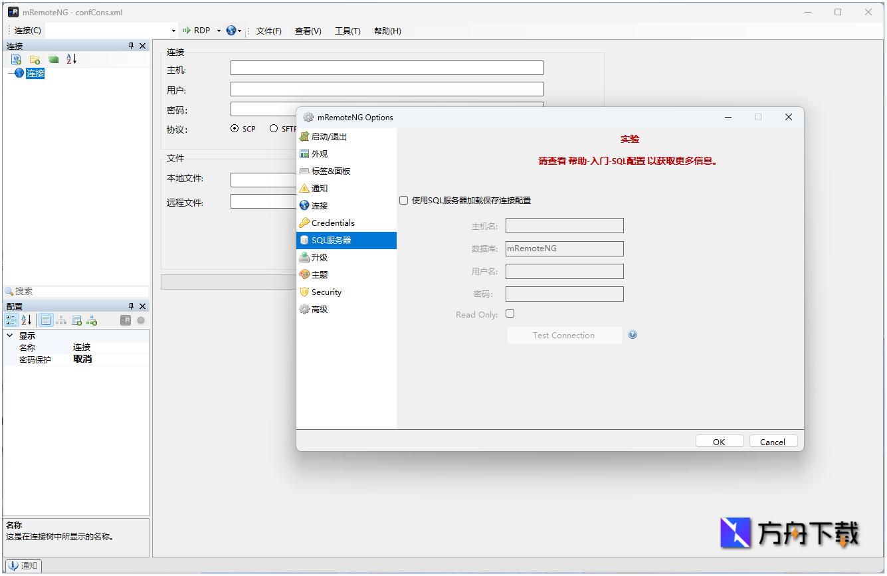The width and height of the screenshot is (887, 576).
Task: Show the Properties view in config toolbar
Action: click(x=46, y=320)
